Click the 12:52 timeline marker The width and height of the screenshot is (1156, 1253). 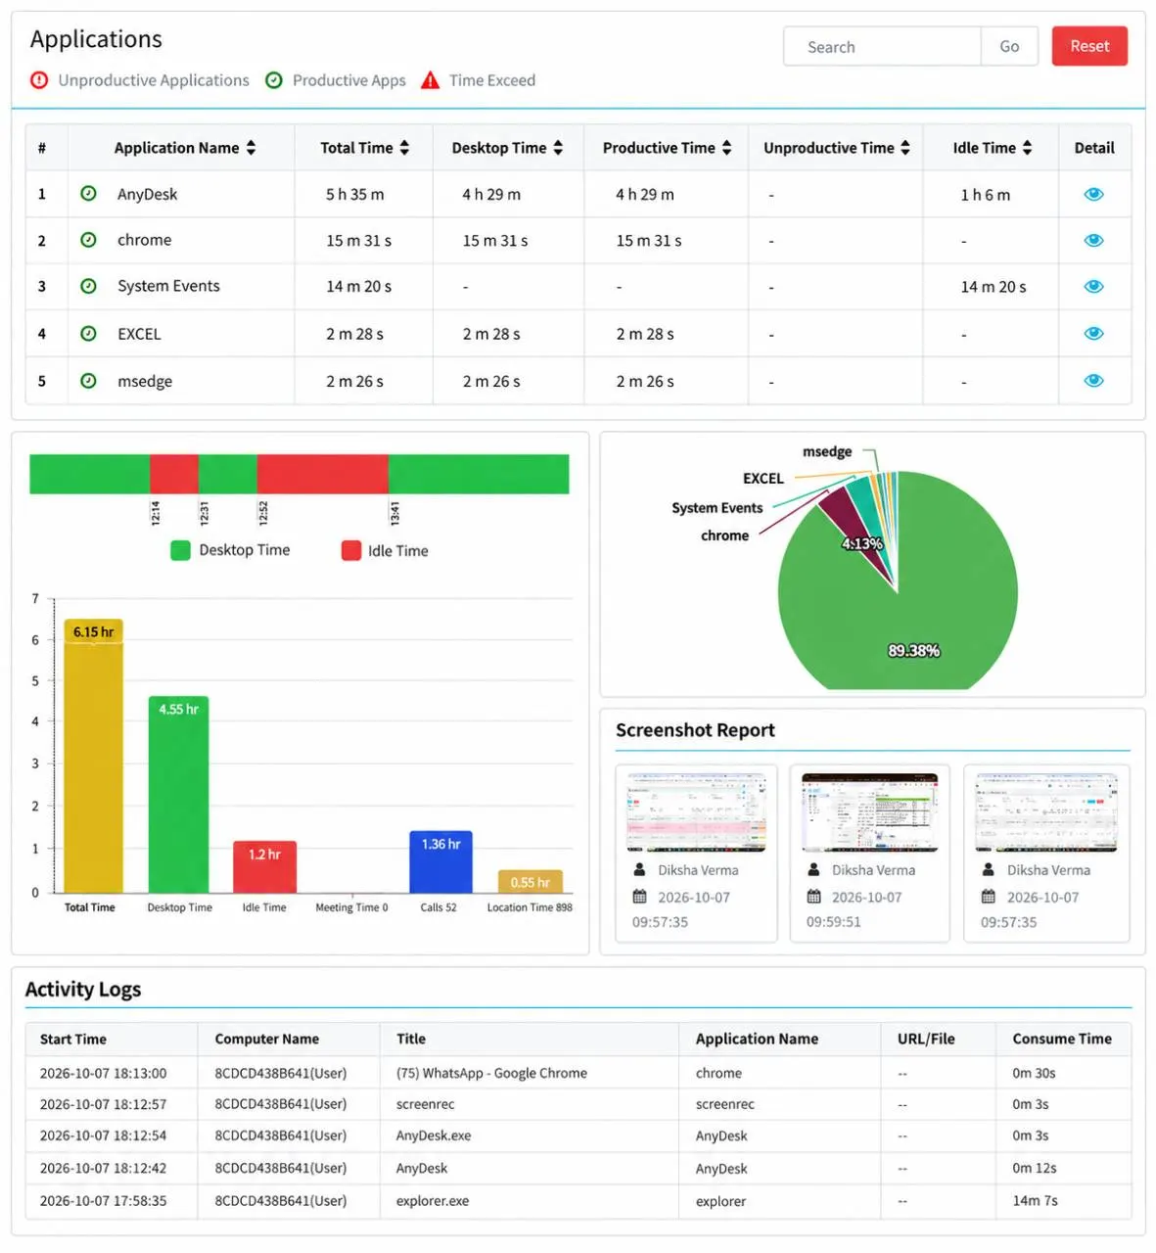262,512
